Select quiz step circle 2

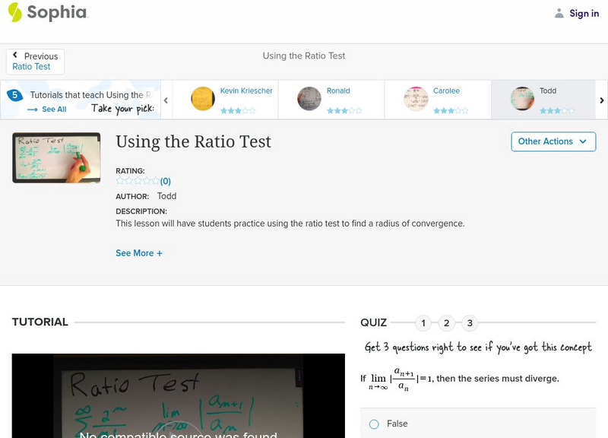coord(446,322)
